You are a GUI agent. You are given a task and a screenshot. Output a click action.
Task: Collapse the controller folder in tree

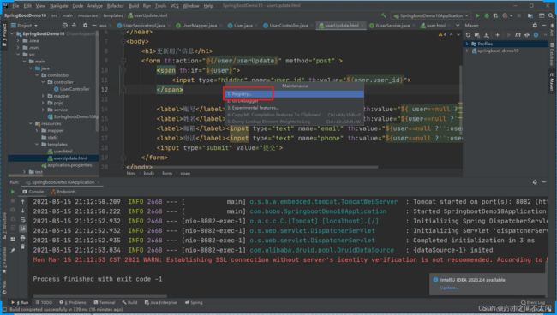tap(44, 82)
